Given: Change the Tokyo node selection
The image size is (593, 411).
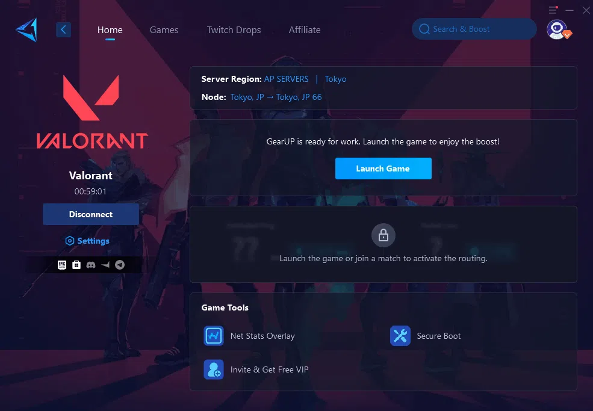Looking at the screenshot, I should [276, 97].
